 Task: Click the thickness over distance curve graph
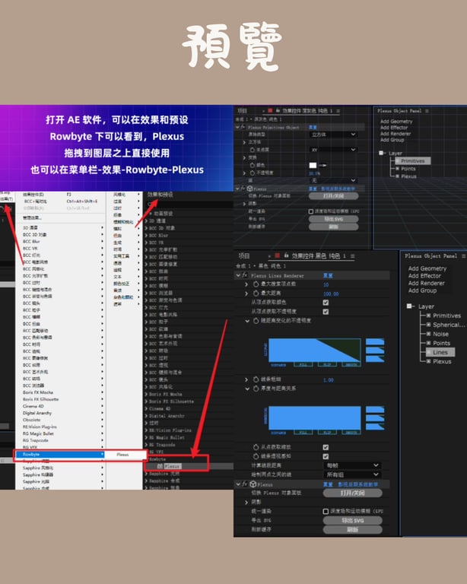[x=315, y=417]
